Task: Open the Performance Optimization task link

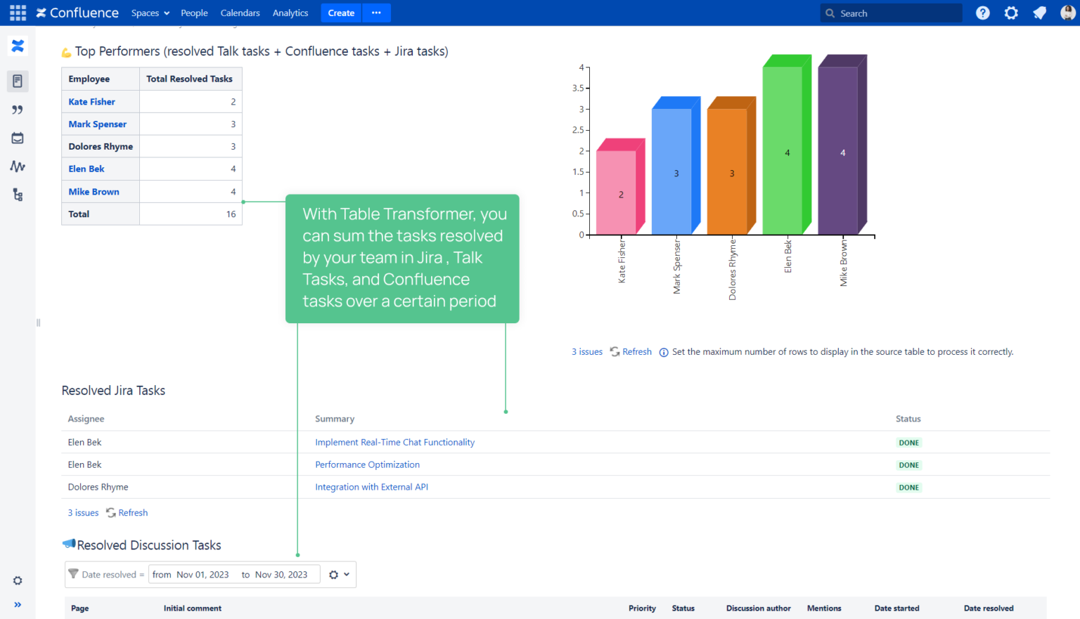Action: pyautogui.click(x=367, y=464)
